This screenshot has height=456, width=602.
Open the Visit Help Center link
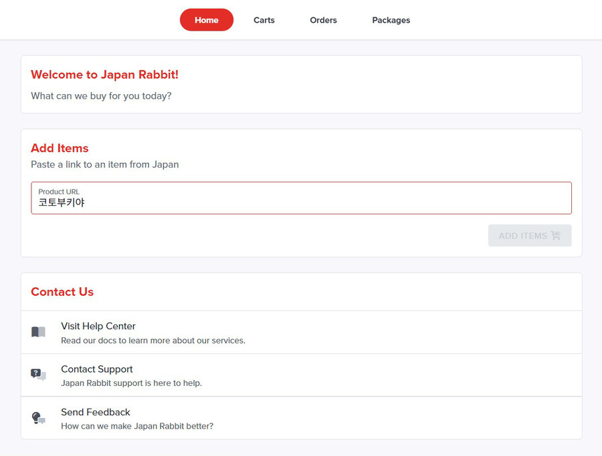pyautogui.click(x=98, y=326)
